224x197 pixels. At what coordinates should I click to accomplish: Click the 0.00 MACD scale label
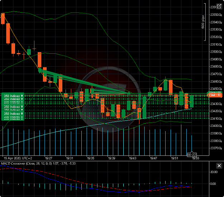pyautogui.click(x=213, y=184)
